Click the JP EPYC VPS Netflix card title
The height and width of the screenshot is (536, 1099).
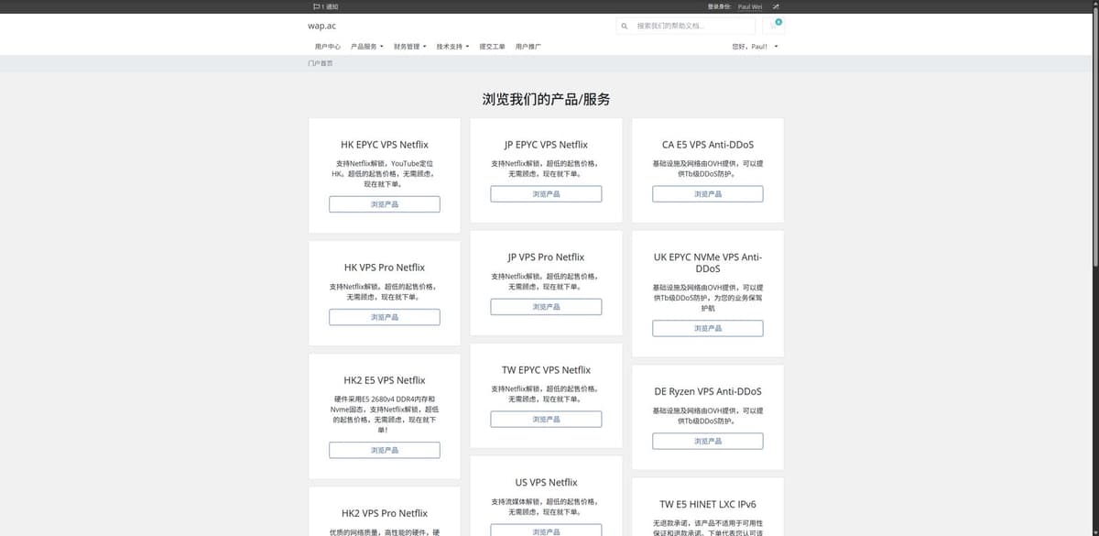click(546, 145)
